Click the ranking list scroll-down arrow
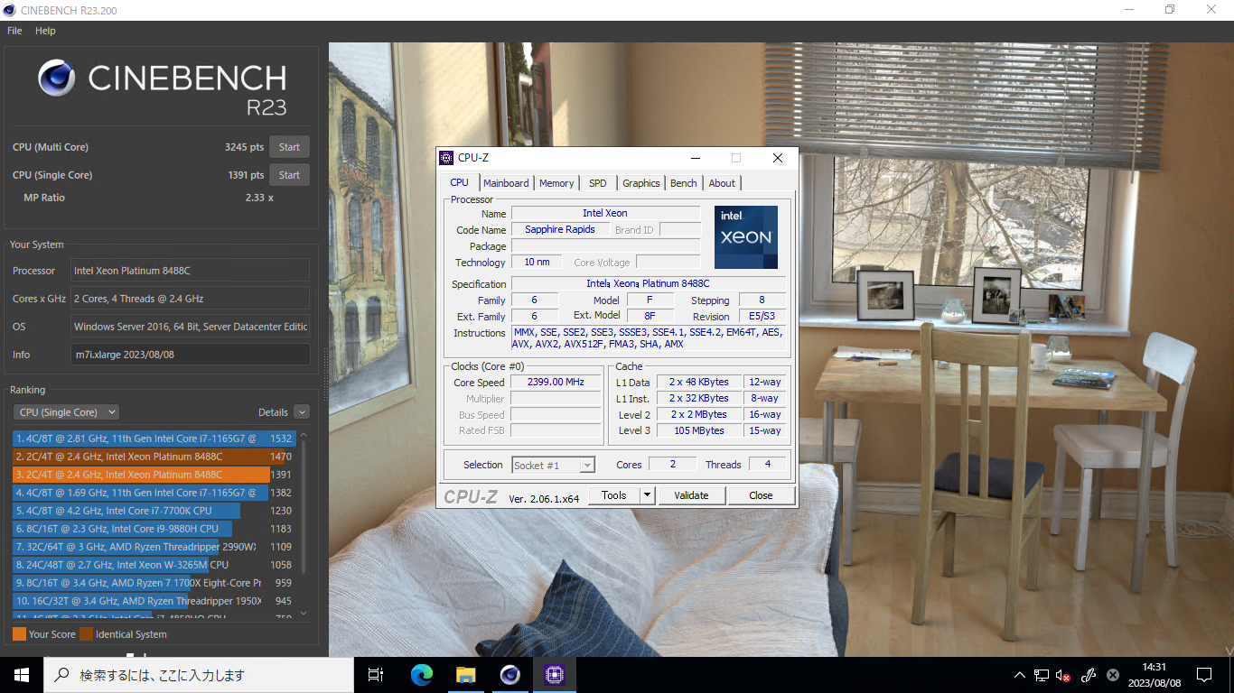 (x=304, y=614)
